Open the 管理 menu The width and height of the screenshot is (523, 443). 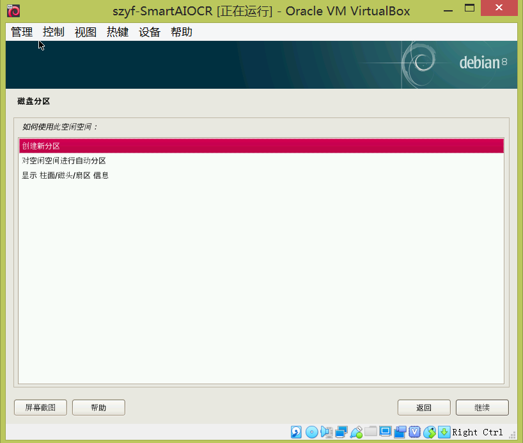[x=22, y=32]
